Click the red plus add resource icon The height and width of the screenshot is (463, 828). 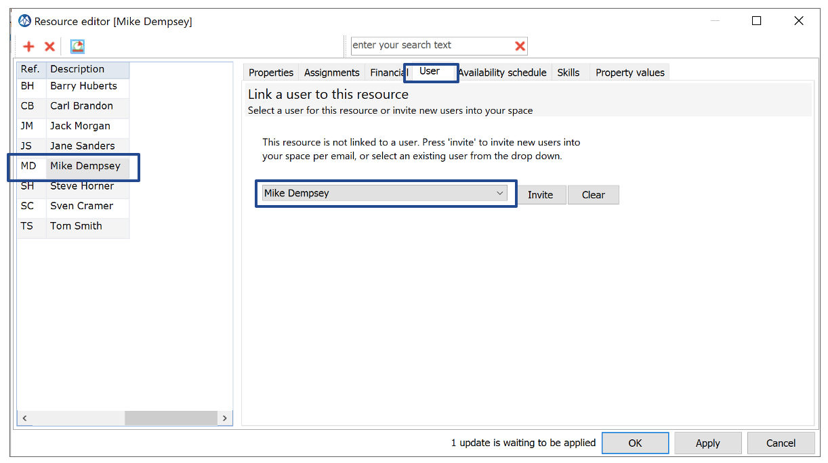tap(28, 47)
